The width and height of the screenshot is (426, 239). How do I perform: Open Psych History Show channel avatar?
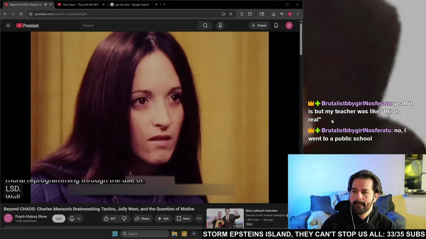pos(8,218)
